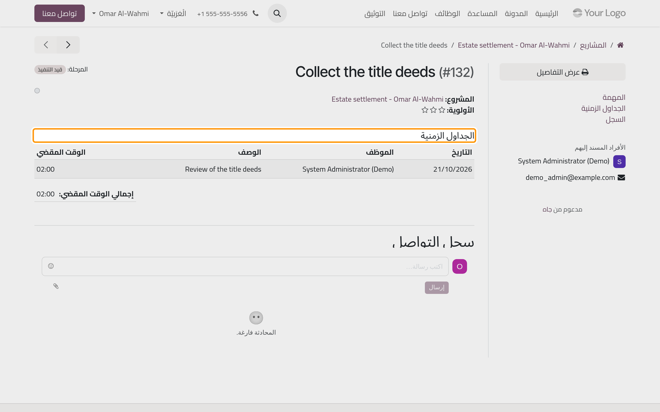
Task: Open project link Estate settlement - Omar Al-Wahmi
Action: pyautogui.click(x=387, y=99)
